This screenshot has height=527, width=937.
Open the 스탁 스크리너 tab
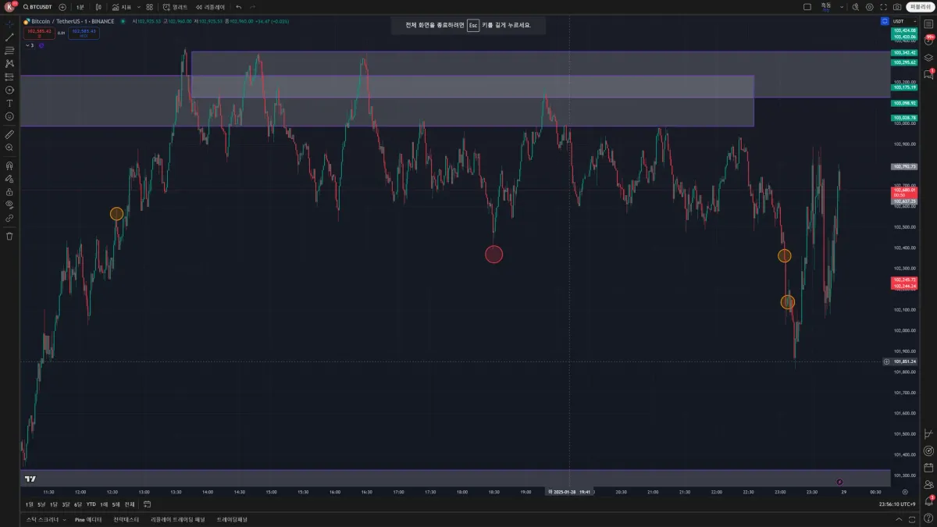[42, 519]
